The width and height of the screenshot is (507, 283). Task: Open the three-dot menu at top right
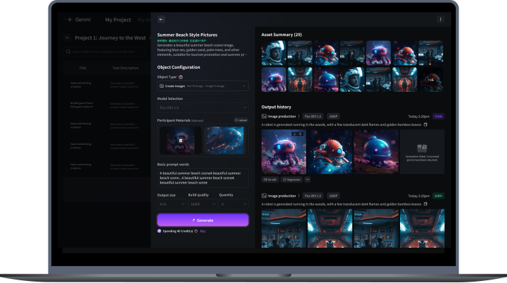[x=440, y=20]
